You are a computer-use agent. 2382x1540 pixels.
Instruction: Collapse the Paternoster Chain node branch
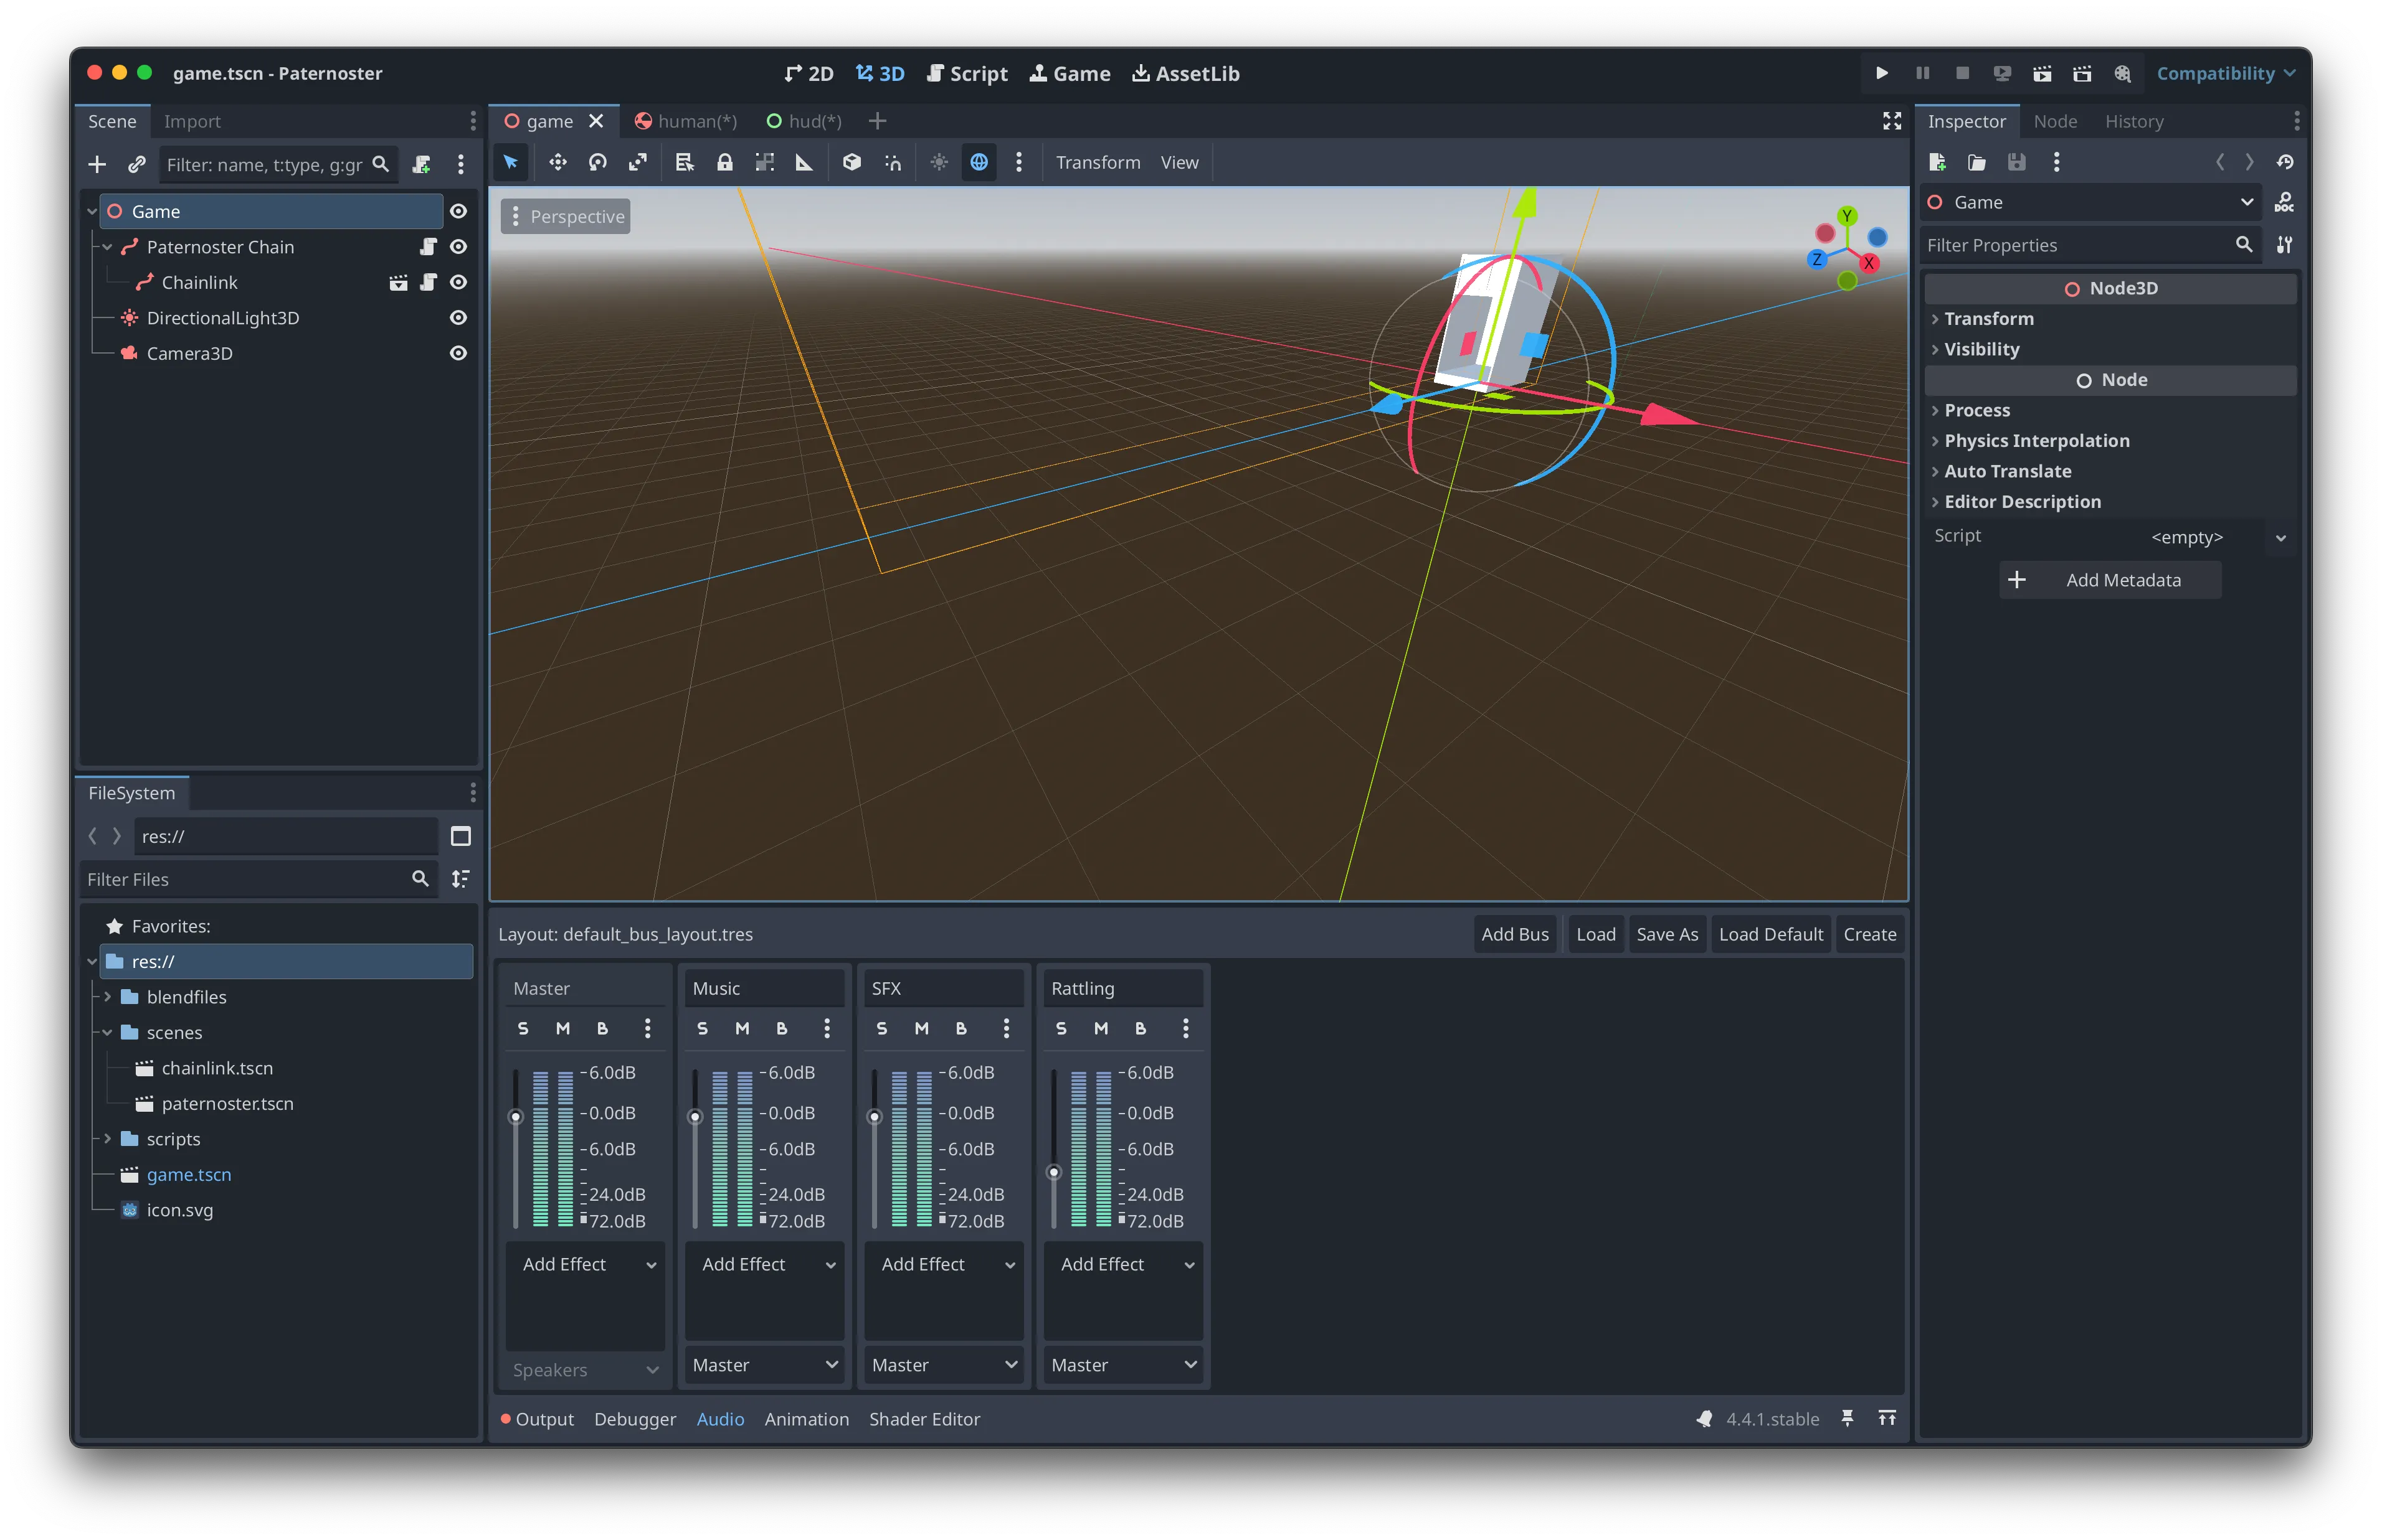point(107,247)
